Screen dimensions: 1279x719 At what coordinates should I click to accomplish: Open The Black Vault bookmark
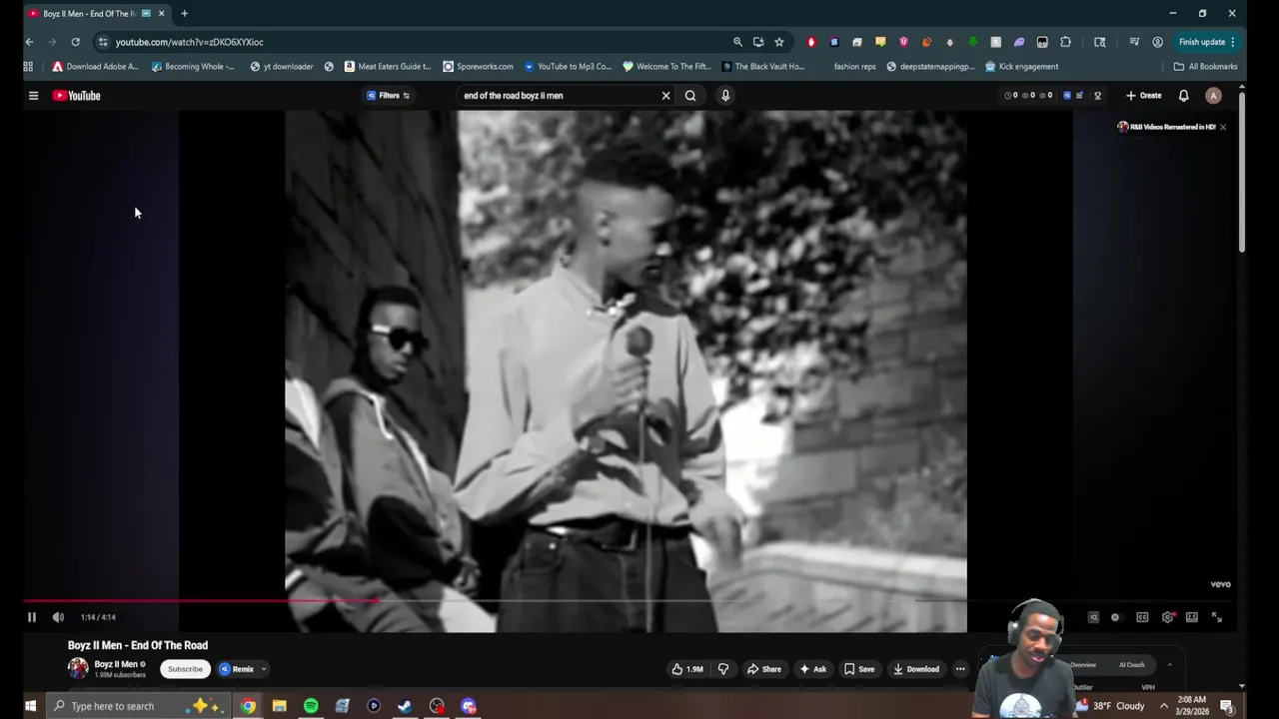tap(762, 67)
